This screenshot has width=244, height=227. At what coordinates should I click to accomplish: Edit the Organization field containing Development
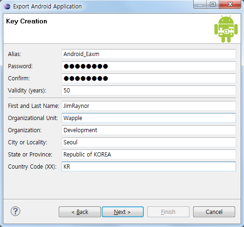[149, 130]
